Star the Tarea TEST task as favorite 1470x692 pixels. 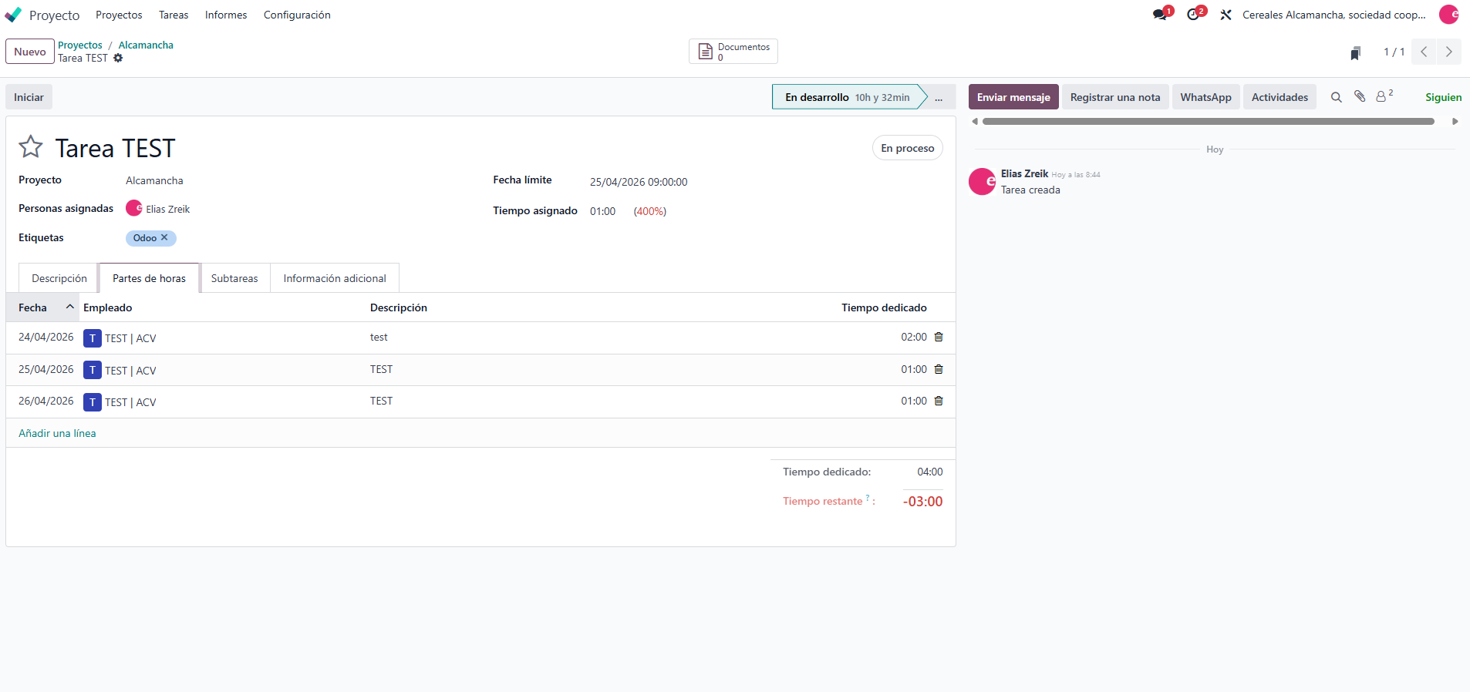pos(31,146)
